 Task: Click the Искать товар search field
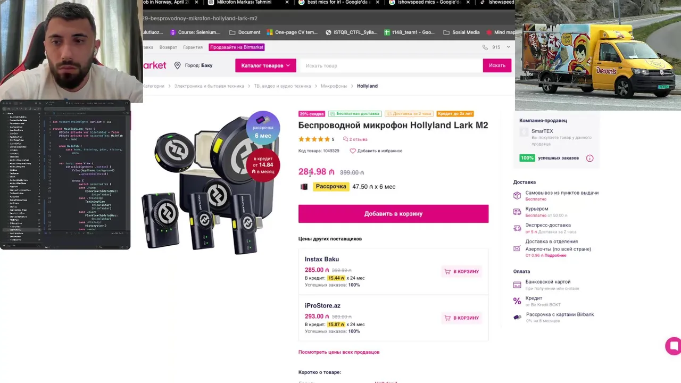[391, 65]
